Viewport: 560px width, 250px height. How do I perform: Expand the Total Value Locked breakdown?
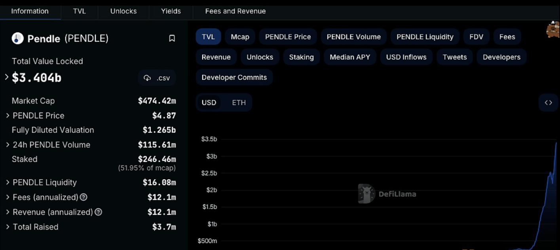tap(7, 77)
